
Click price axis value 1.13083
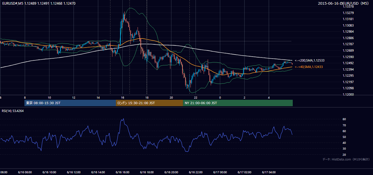(348, 25)
